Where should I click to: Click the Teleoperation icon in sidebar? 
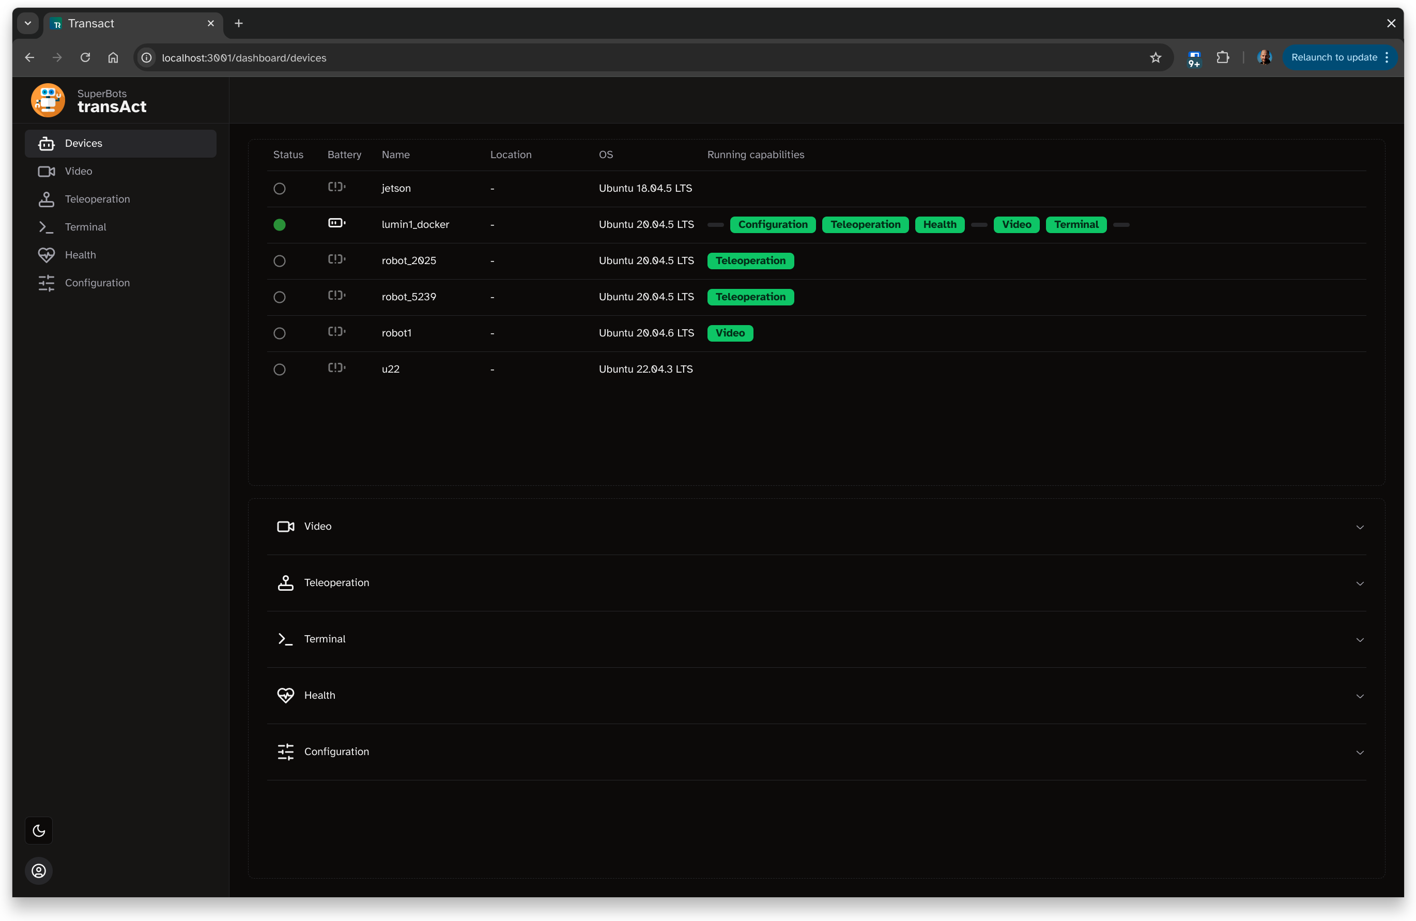pyautogui.click(x=47, y=198)
